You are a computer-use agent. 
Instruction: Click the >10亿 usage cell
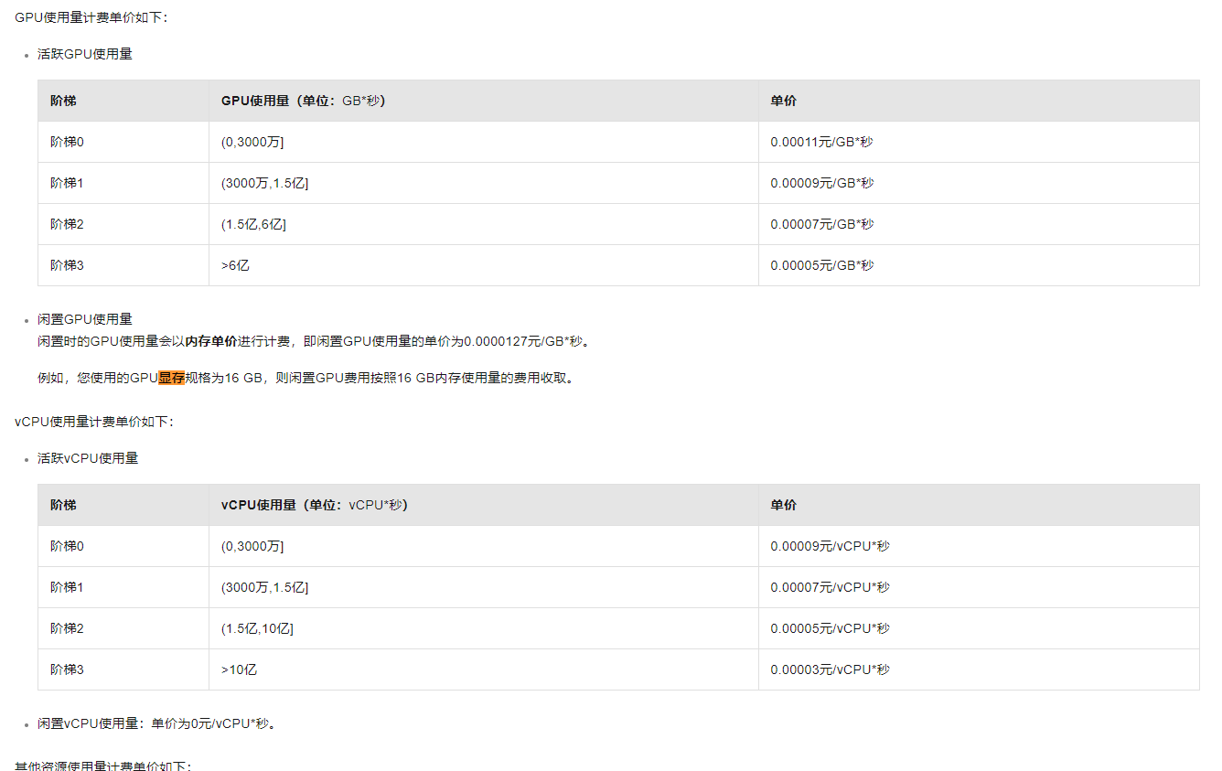239,669
